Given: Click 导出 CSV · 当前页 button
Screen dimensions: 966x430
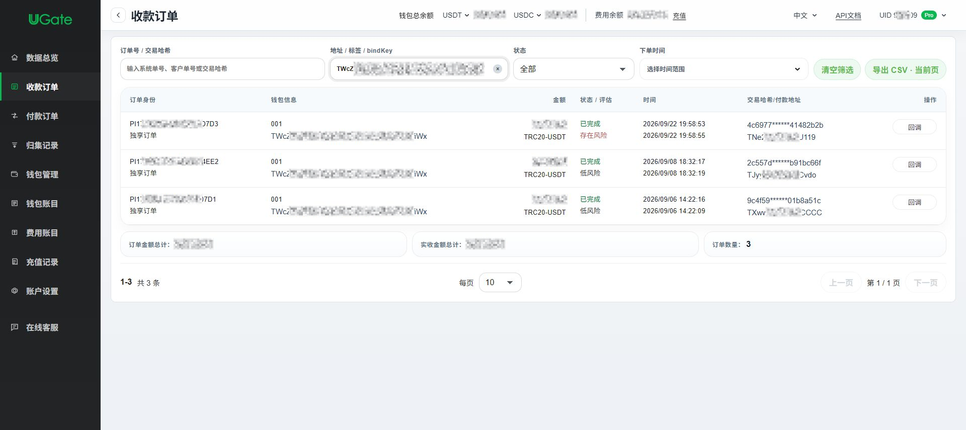Looking at the screenshot, I should click(906, 69).
